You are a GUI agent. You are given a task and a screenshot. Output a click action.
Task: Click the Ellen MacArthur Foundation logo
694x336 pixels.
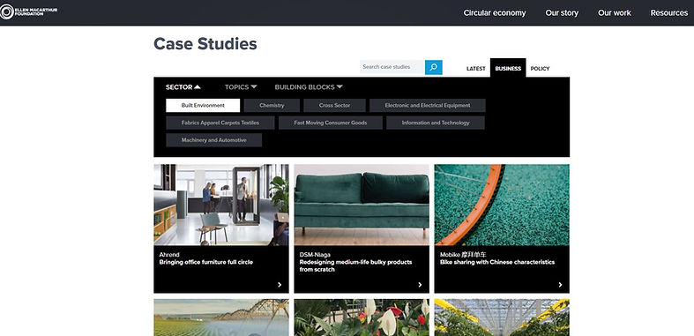(29, 11)
